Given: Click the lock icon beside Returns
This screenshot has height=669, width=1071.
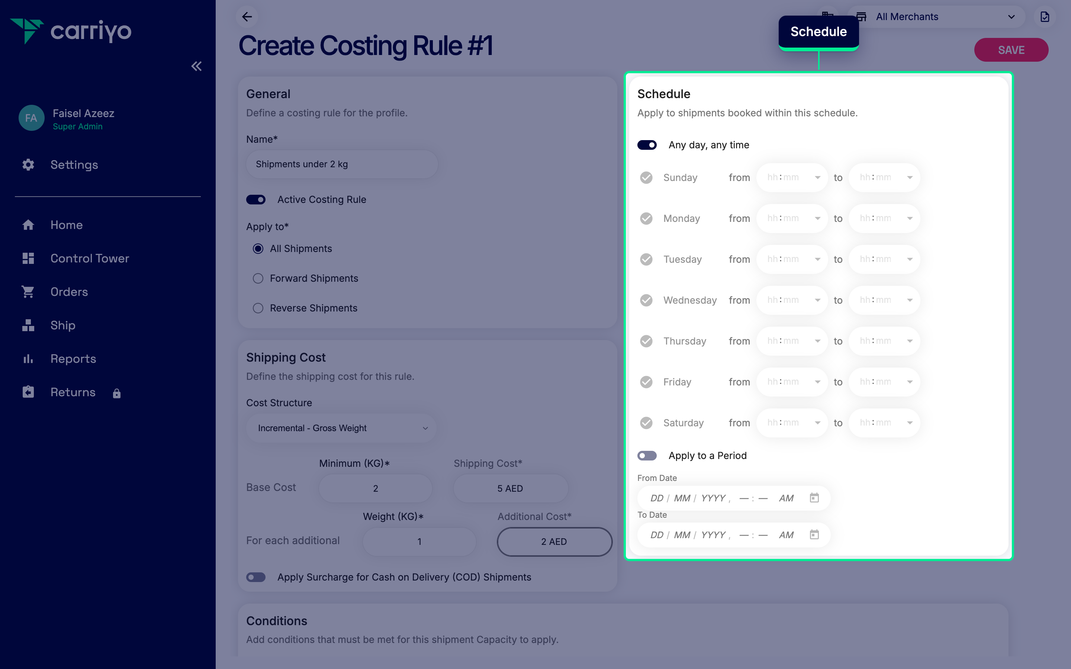Looking at the screenshot, I should click(117, 393).
